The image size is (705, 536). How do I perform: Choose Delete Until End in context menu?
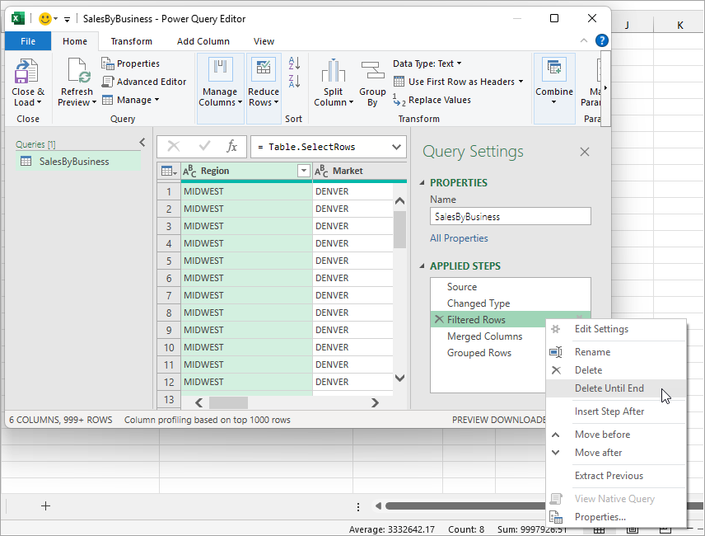tap(616, 388)
